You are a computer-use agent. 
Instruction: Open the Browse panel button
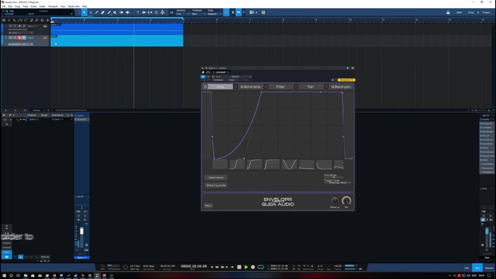(x=489, y=268)
